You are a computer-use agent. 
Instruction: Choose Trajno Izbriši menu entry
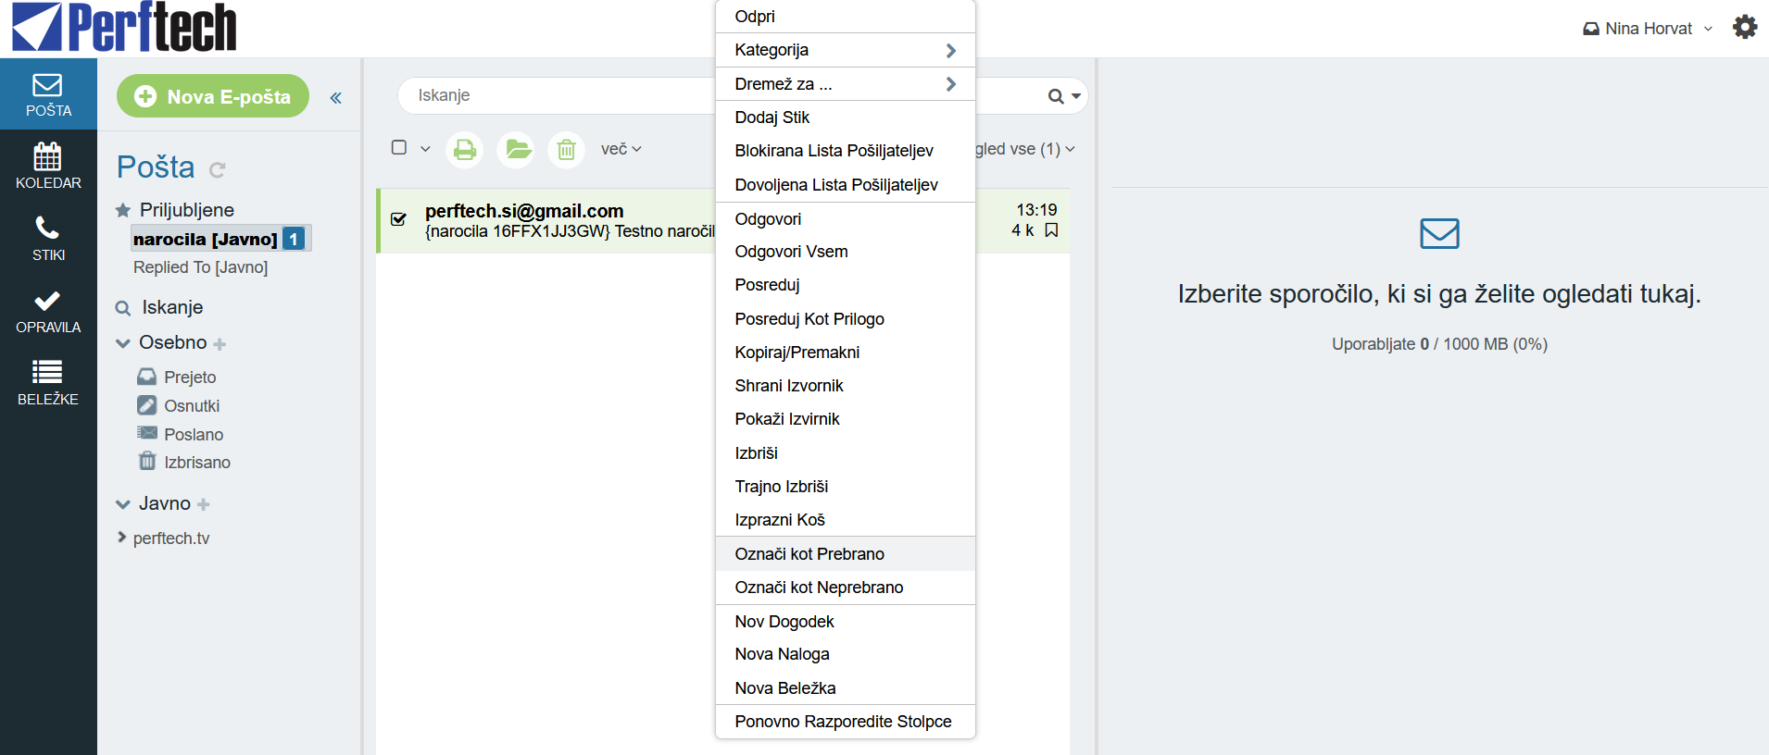coord(846,487)
